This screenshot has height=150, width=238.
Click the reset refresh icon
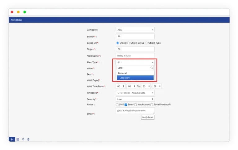tap(23, 139)
